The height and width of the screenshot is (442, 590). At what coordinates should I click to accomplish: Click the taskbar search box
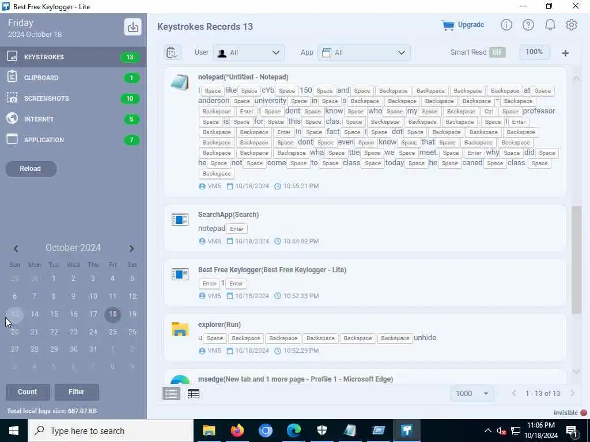[110, 430]
